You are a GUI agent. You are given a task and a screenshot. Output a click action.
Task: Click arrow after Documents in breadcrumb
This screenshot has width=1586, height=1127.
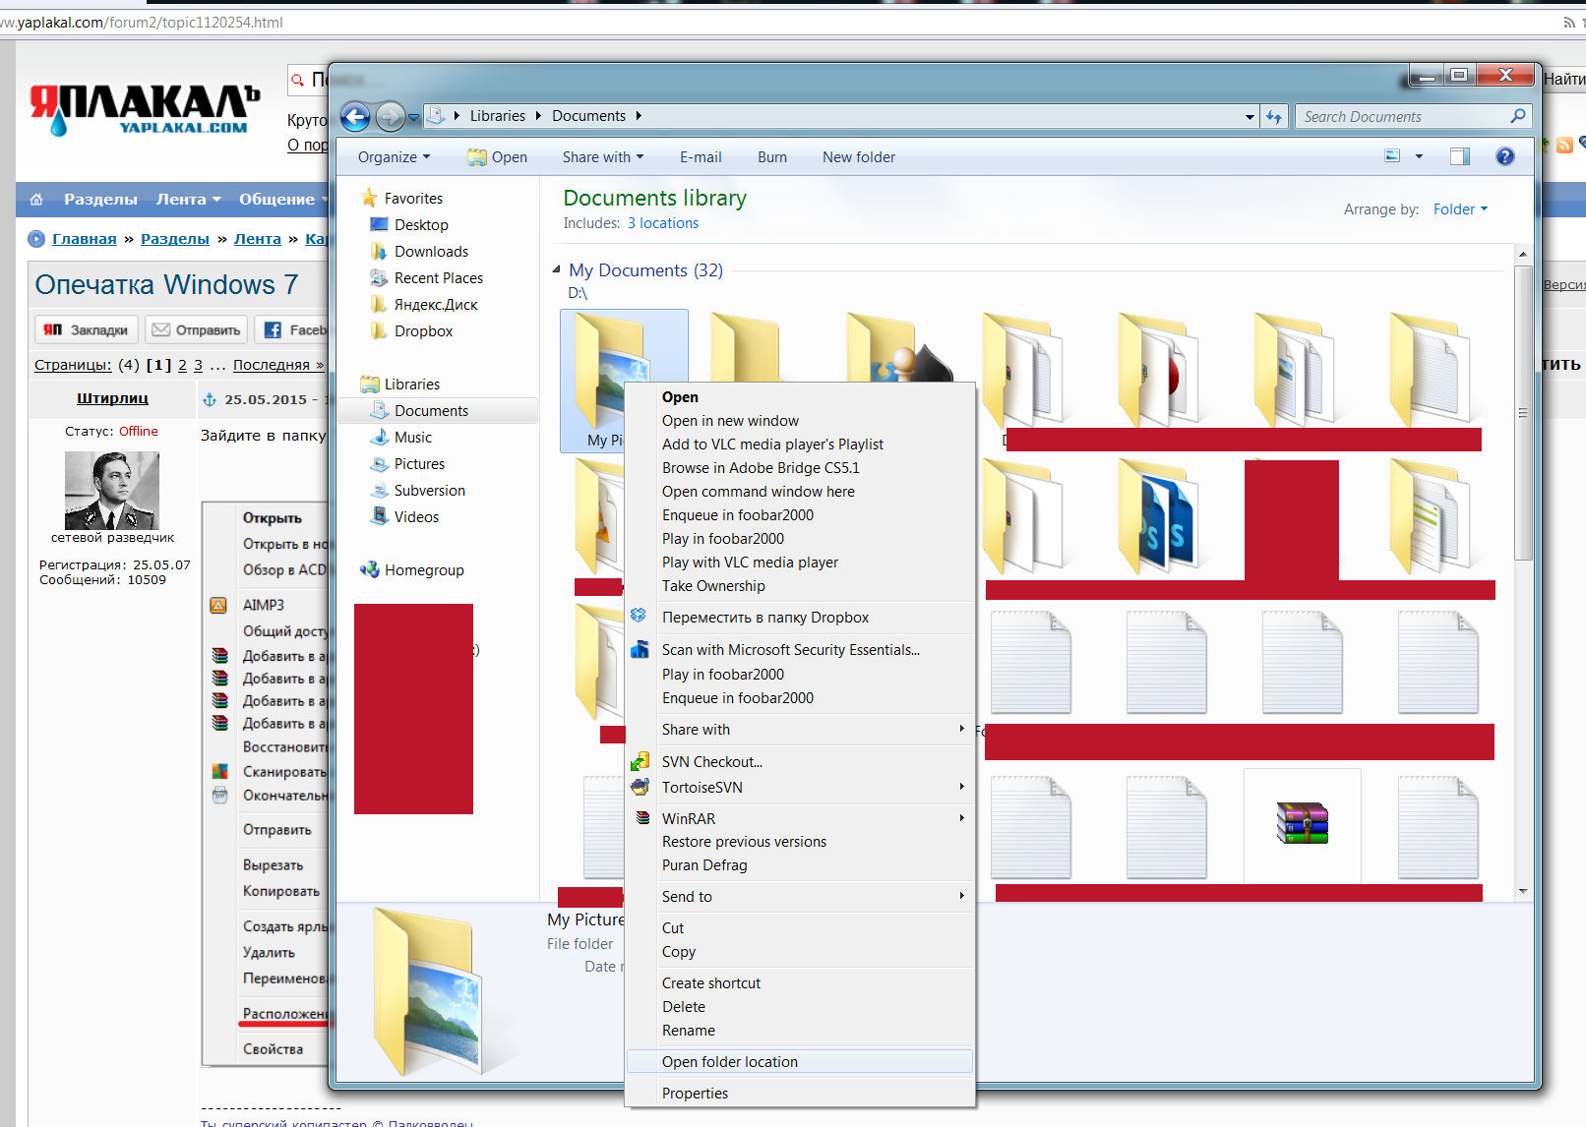coord(639,116)
